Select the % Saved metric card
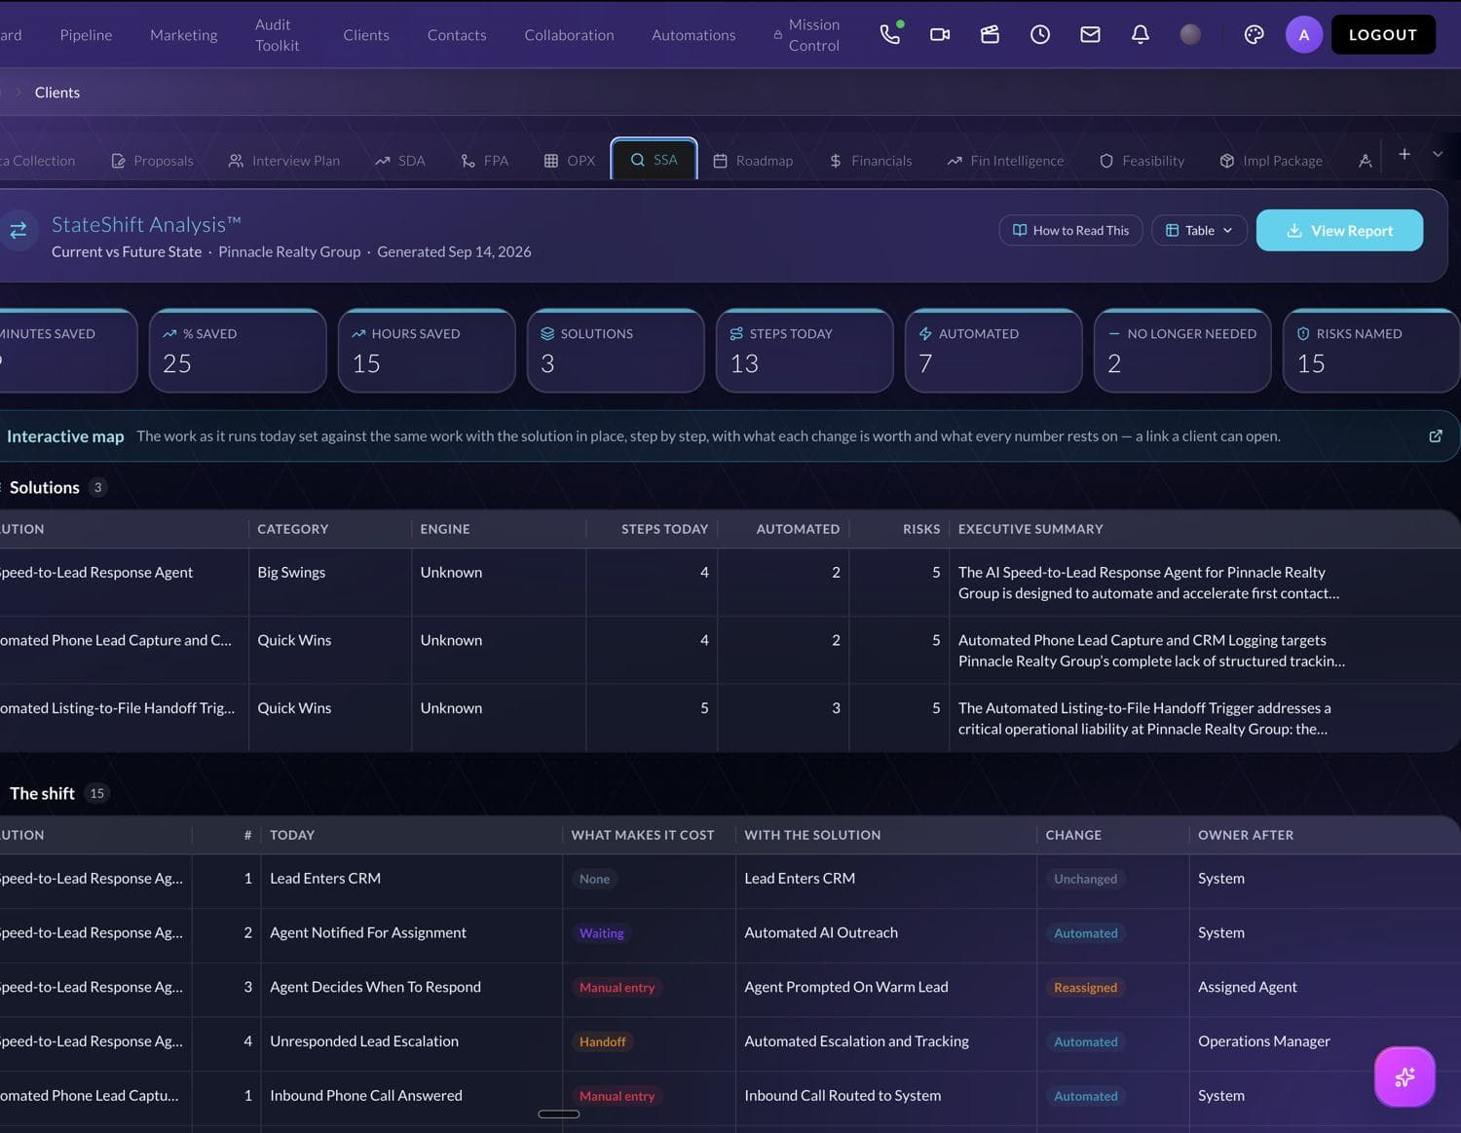 (x=238, y=351)
